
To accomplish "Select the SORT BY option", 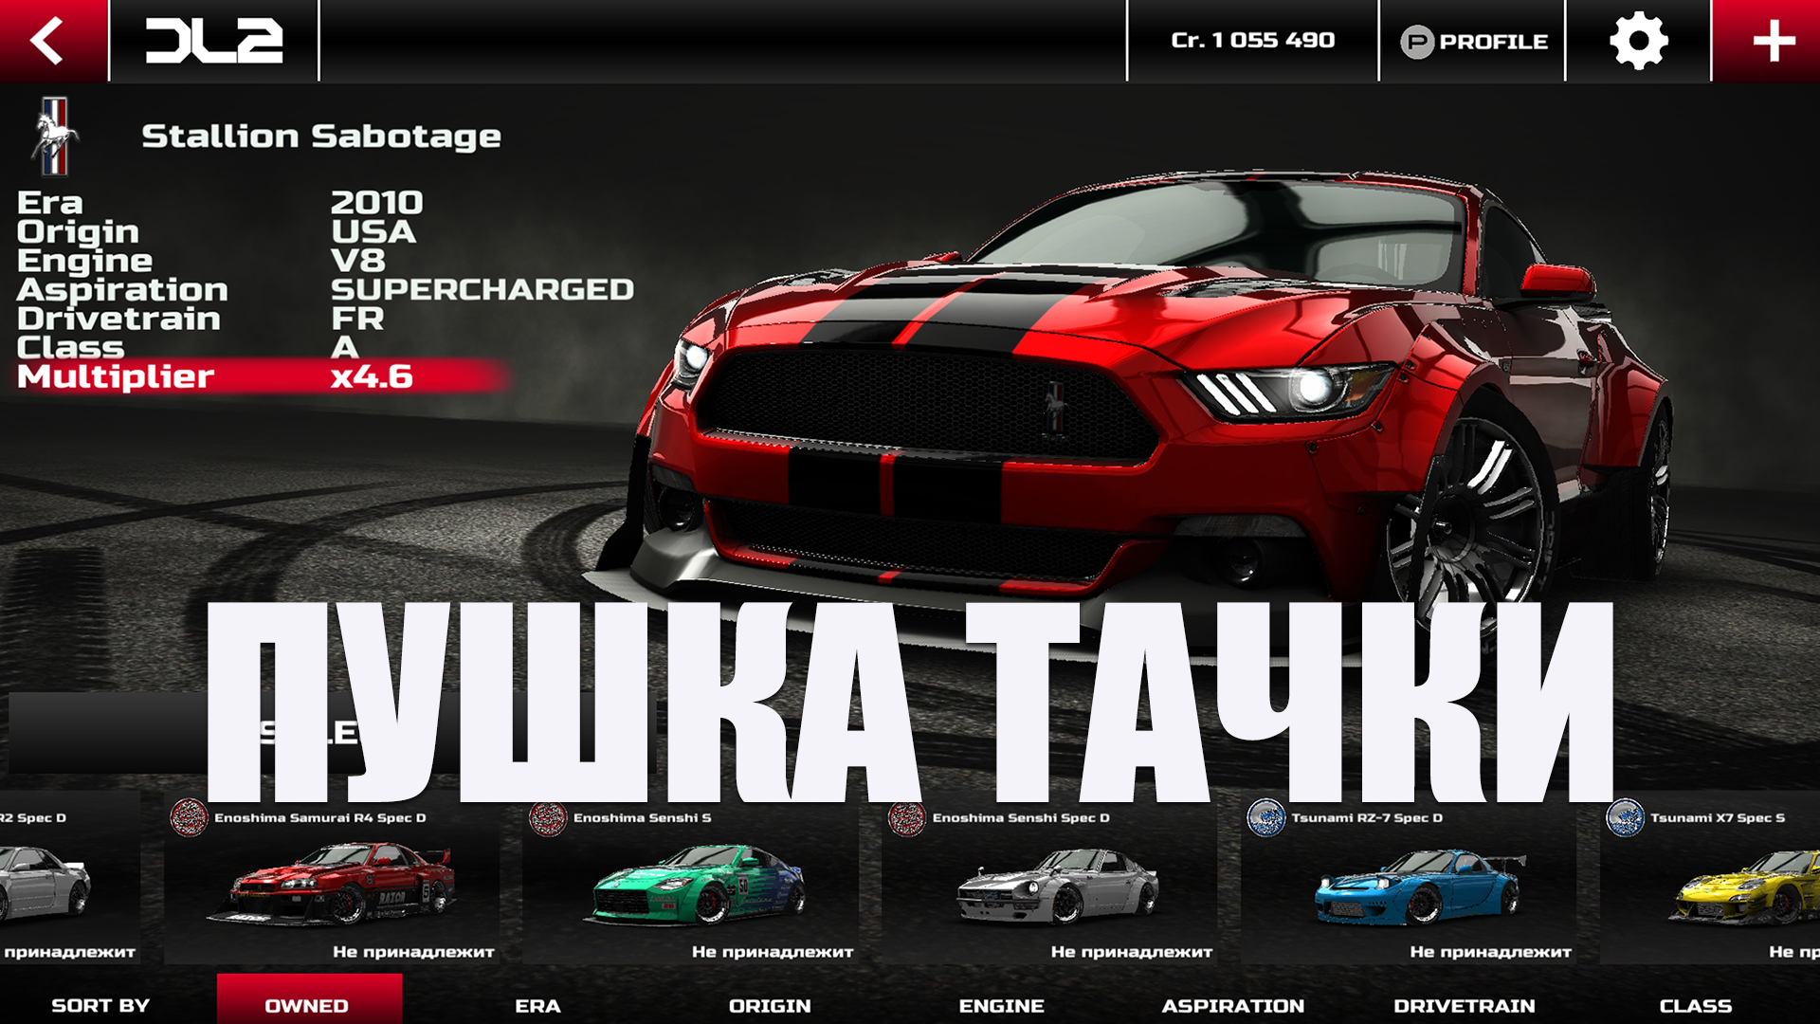I will click(100, 1005).
